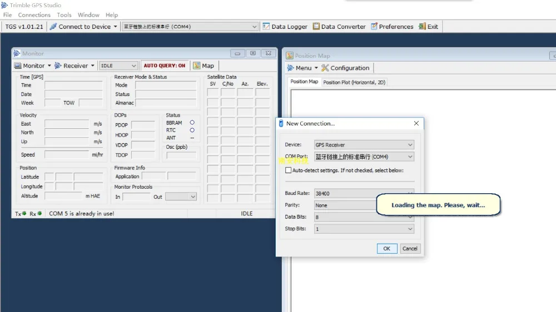The image size is (556, 312).
Task: Launch the Data Converter tool
Action: [339, 27]
